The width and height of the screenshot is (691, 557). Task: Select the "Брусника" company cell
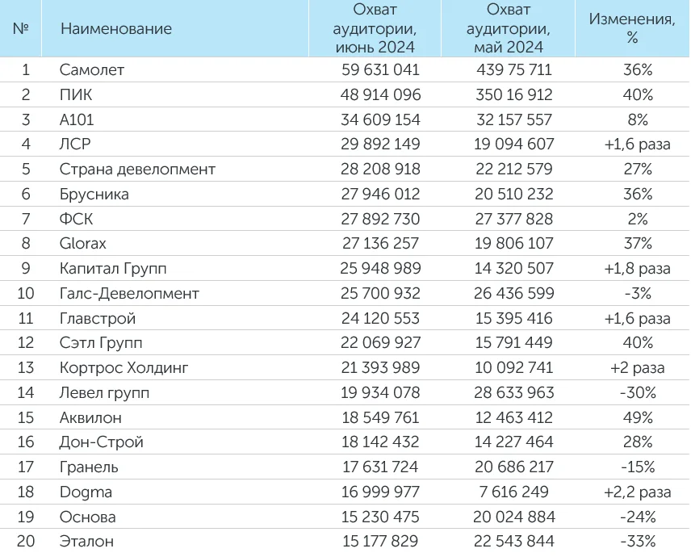[x=94, y=195]
